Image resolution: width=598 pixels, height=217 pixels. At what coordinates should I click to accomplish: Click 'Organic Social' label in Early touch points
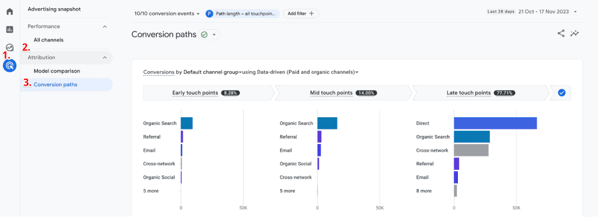coord(159,177)
